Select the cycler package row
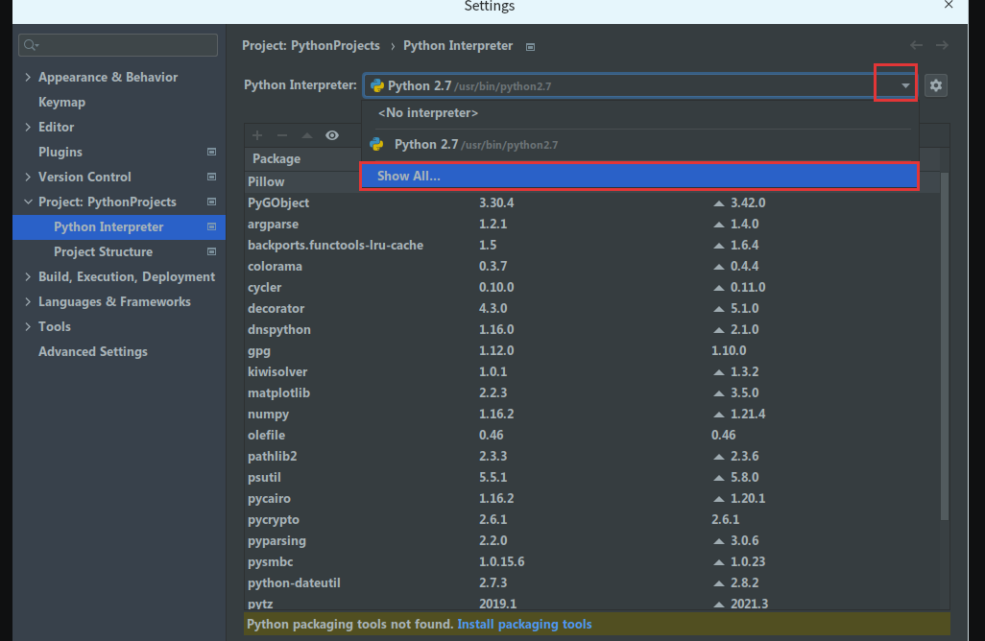The image size is (985, 641). pyautogui.click(x=592, y=288)
